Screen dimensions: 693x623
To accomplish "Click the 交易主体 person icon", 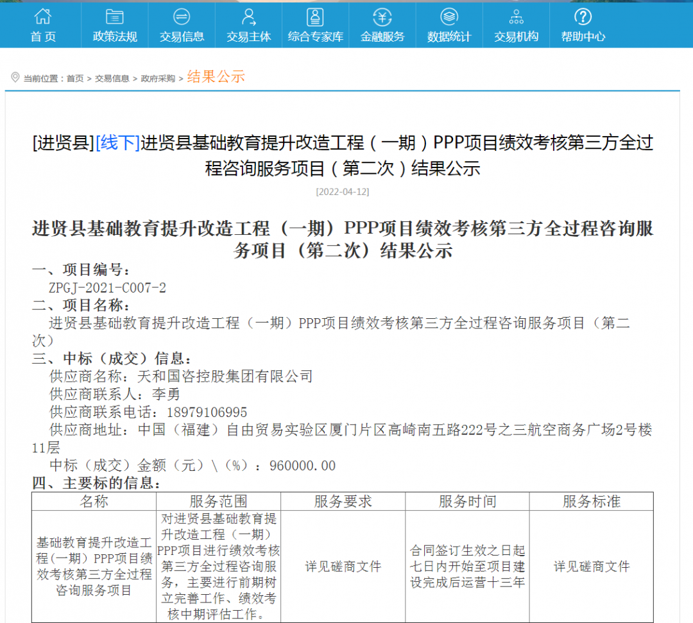I will 248,17.
